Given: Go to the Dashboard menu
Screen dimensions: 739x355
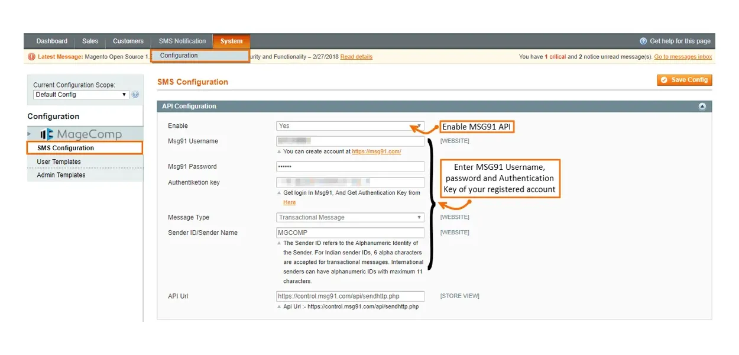Looking at the screenshot, I should click(52, 41).
